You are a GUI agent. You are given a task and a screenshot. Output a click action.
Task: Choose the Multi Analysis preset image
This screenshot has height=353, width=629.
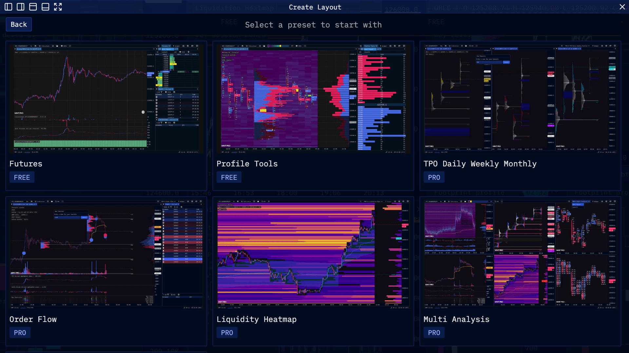[x=520, y=254]
